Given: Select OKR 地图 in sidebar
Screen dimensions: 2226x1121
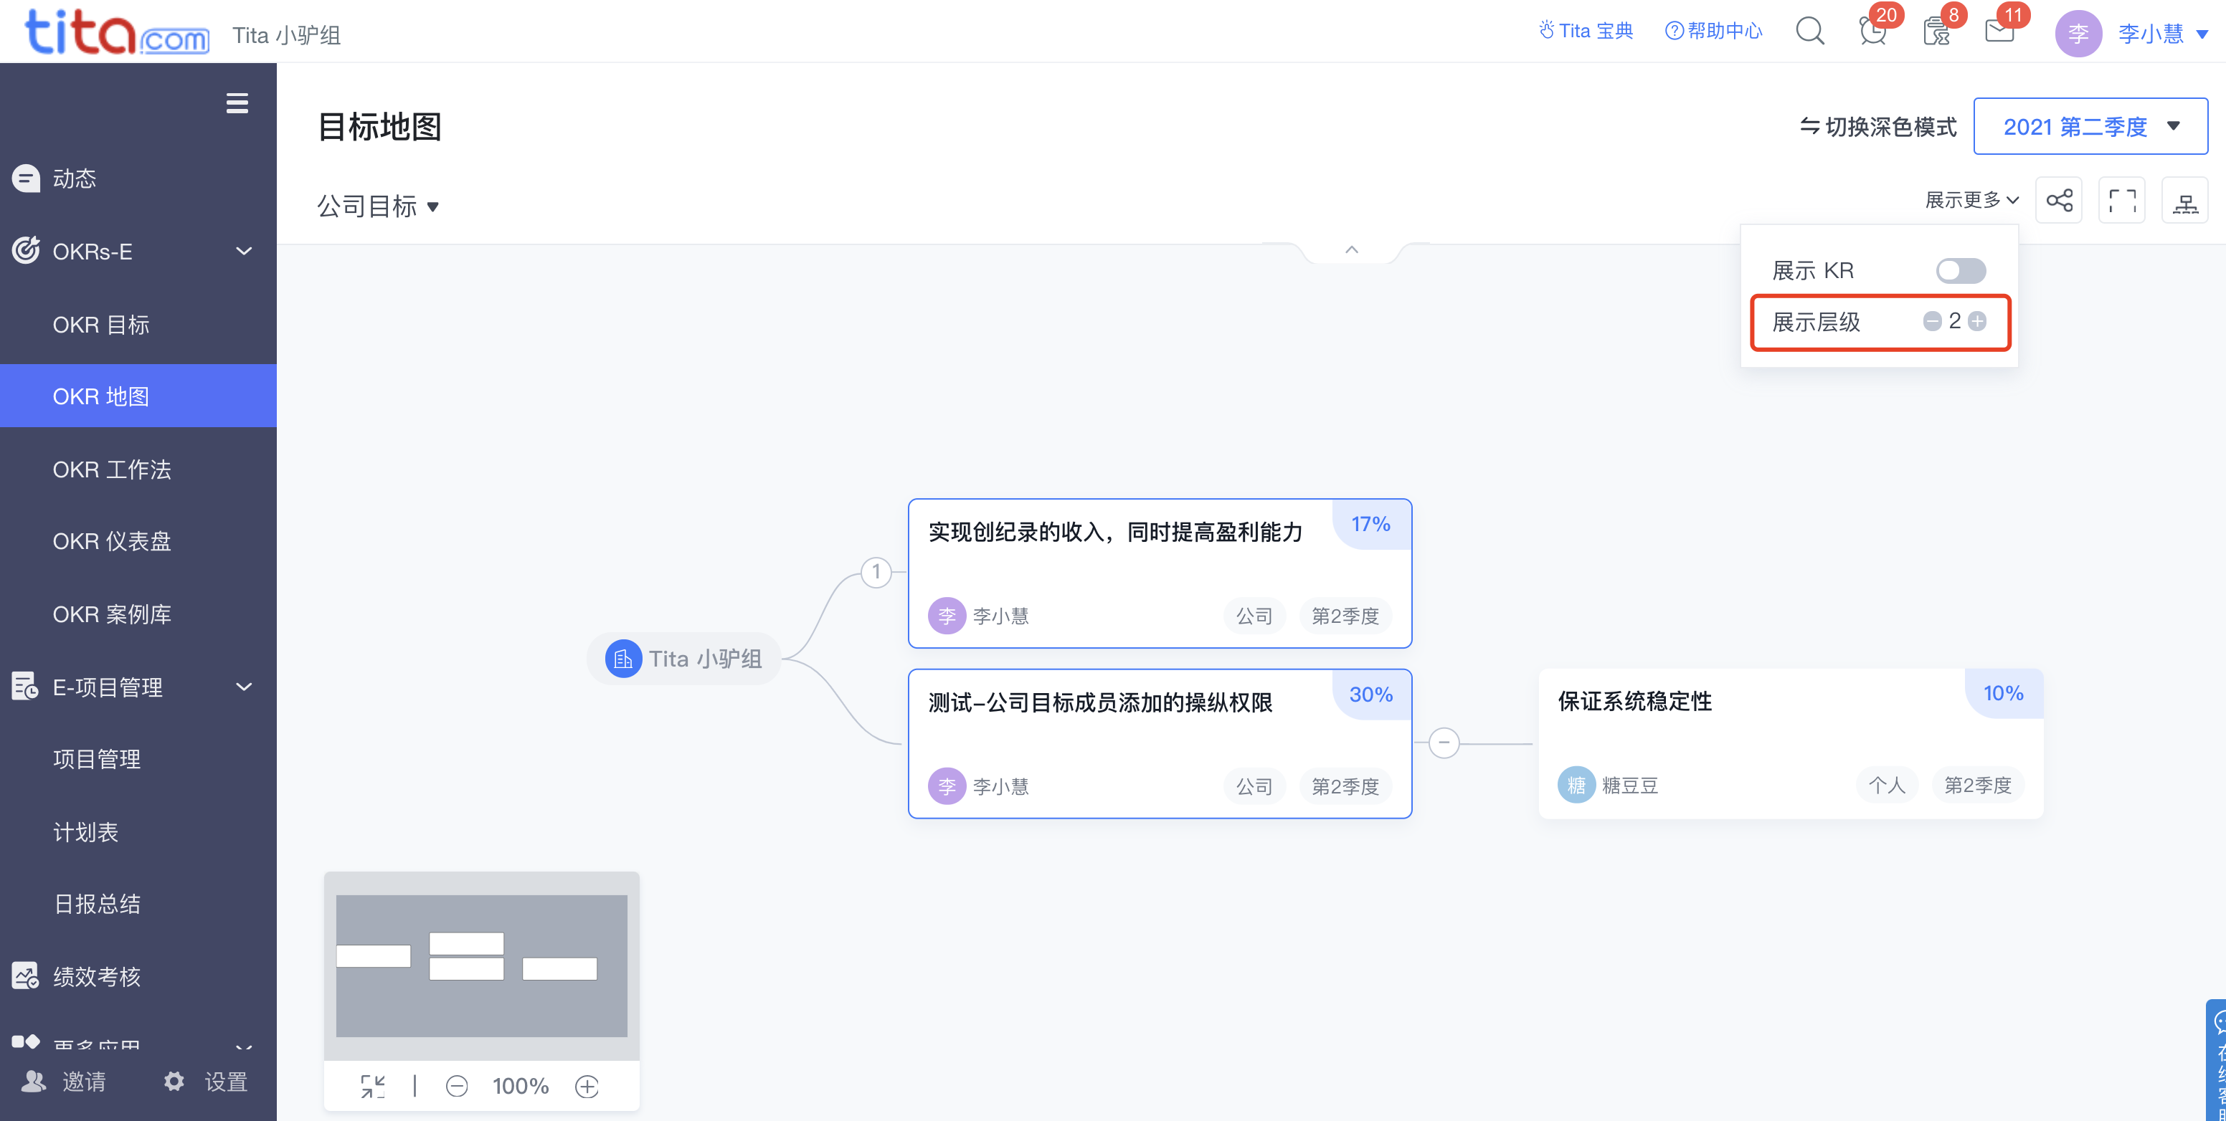Looking at the screenshot, I should click(x=138, y=396).
